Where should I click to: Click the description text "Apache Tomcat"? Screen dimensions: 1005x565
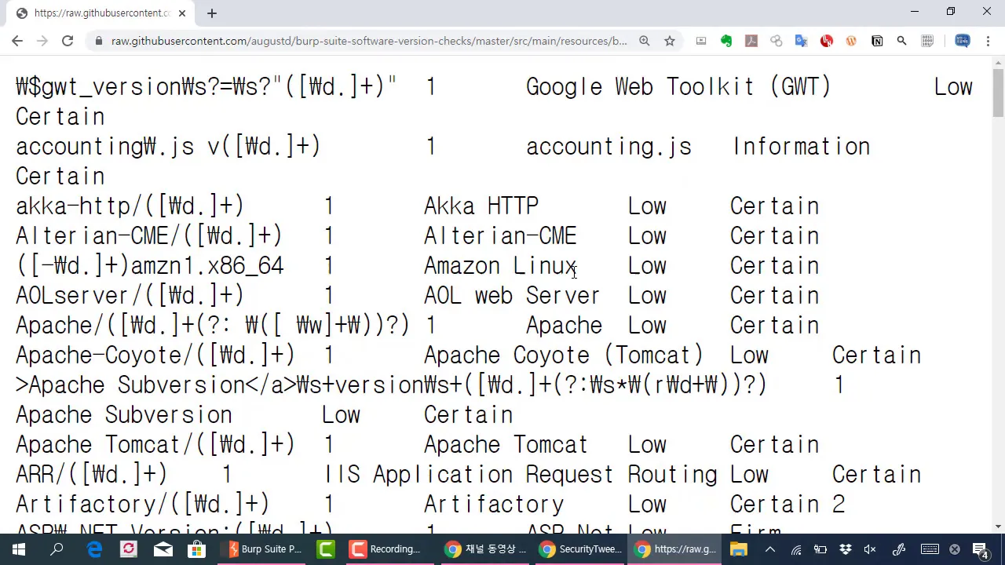[x=506, y=444]
